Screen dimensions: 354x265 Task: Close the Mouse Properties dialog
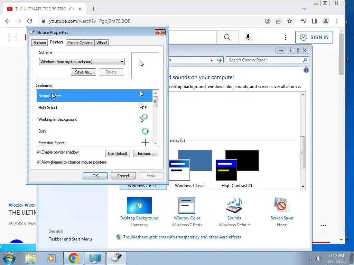[160, 32]
